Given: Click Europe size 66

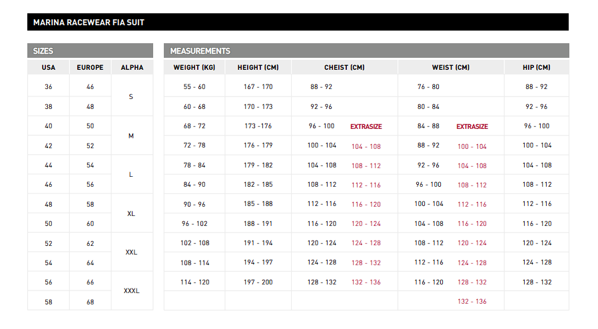Looking at the screenshot, I should click(x=90, y=282).
